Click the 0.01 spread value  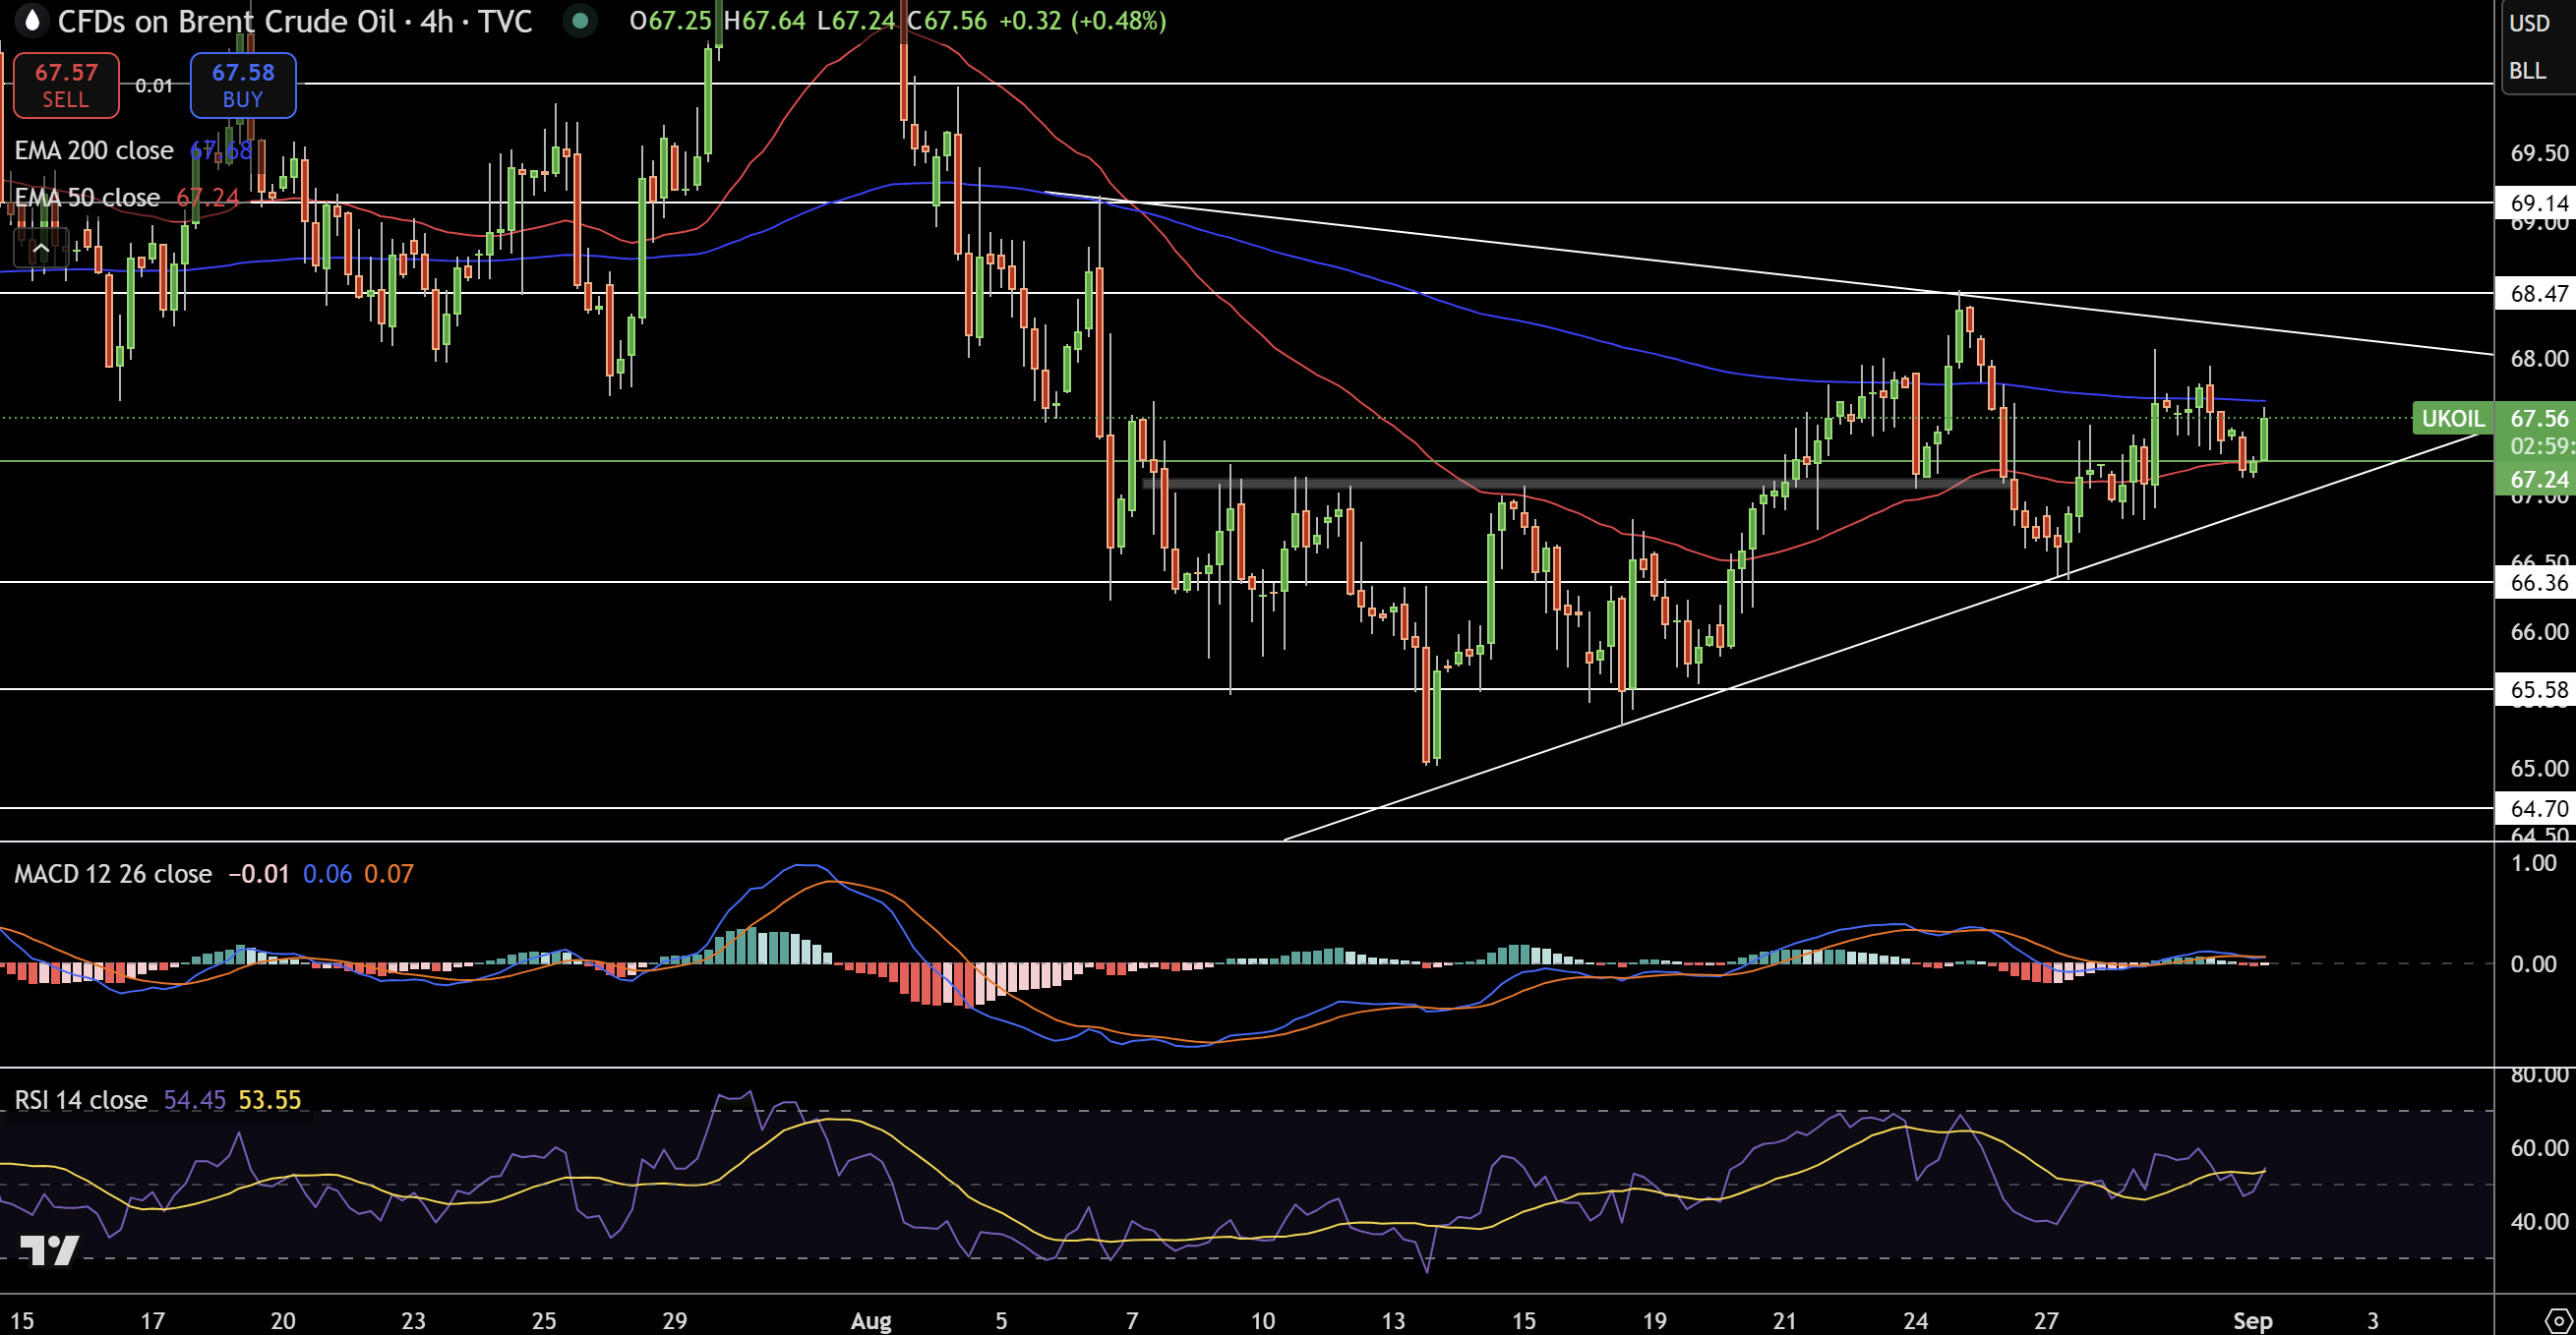(154, 86)
